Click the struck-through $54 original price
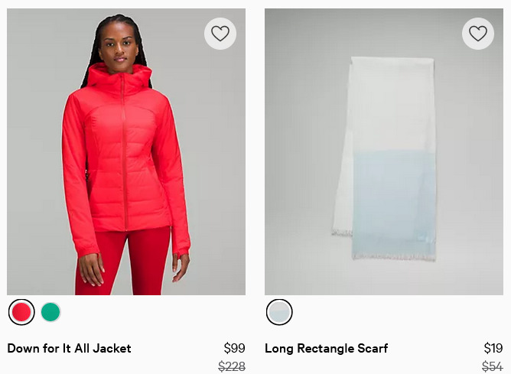 (x=493, y=366)
